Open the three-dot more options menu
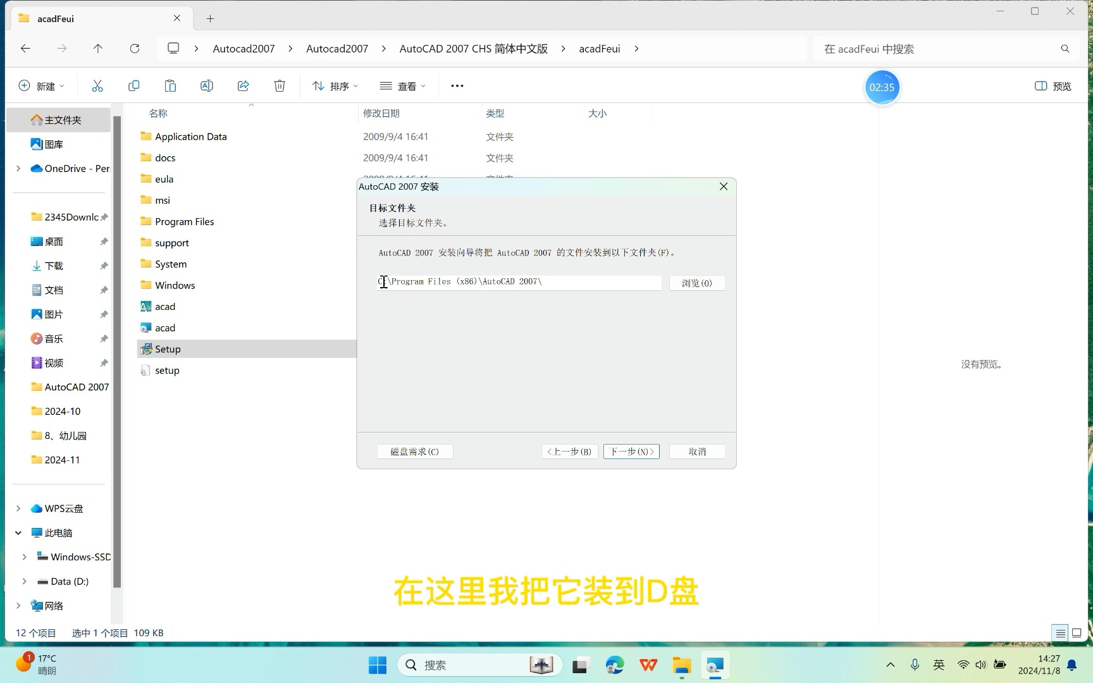 457,86
